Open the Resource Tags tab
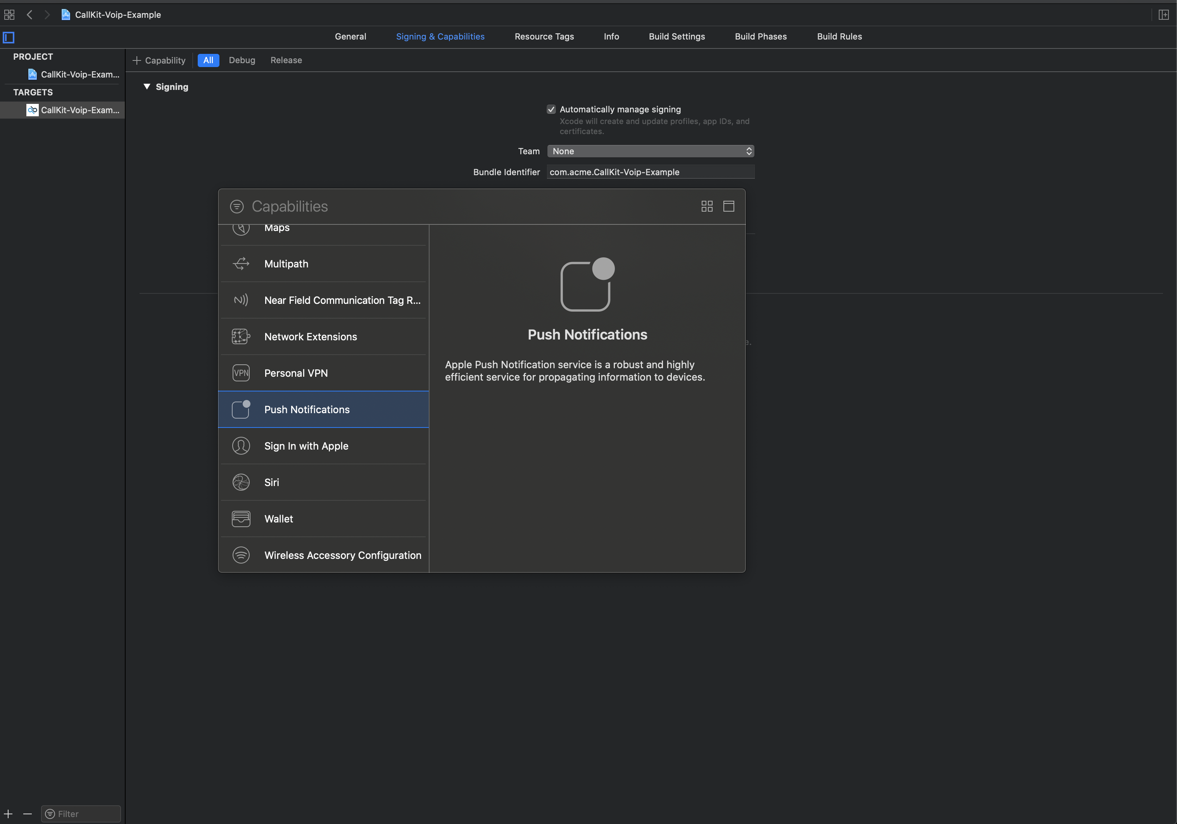The width and height of the screenshot is (1177, 824). point(544,37)
